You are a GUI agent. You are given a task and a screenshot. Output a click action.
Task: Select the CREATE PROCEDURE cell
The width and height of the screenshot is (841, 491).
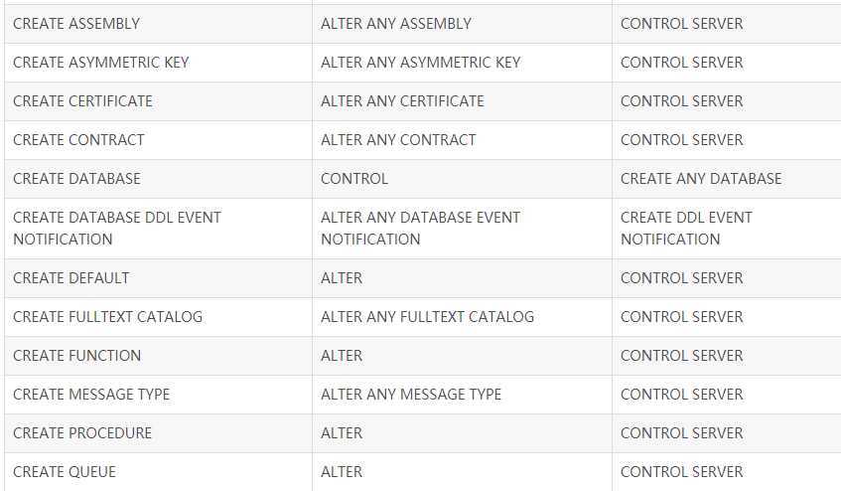tap(158, 433)
